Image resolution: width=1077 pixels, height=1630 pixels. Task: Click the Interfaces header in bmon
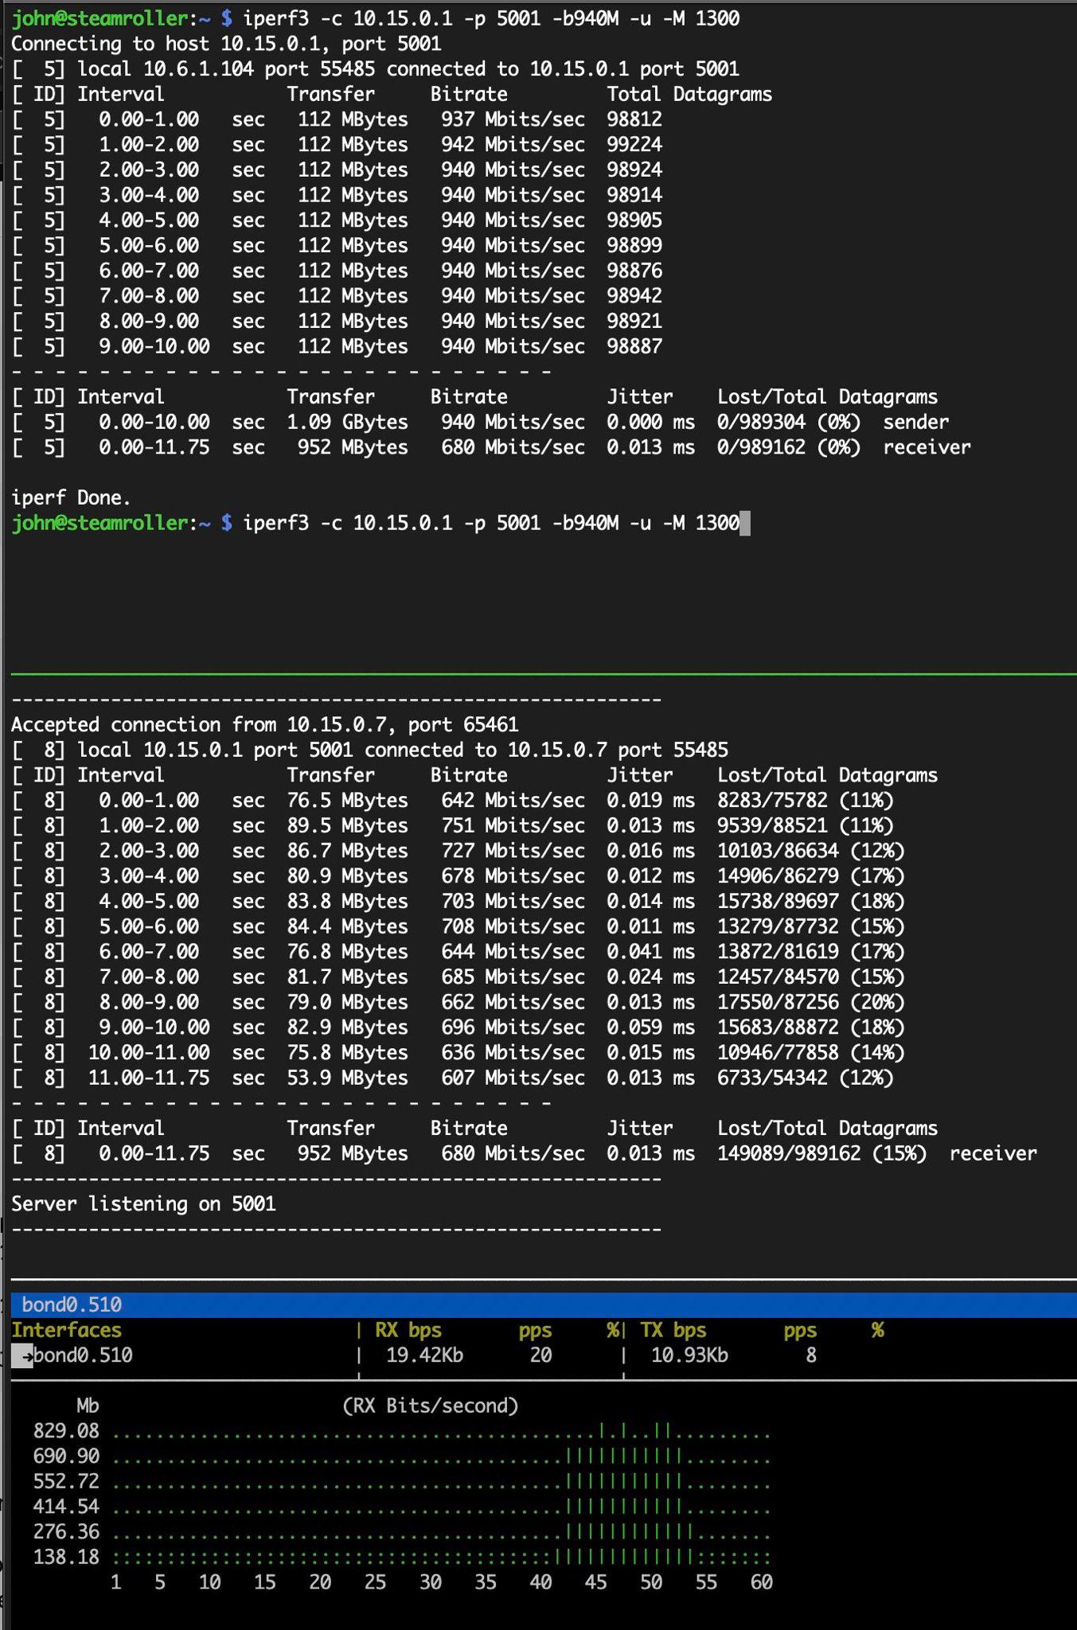[67, 1330]
